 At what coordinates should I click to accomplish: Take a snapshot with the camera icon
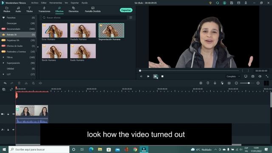pyautogui.click(x=253, y=76)
